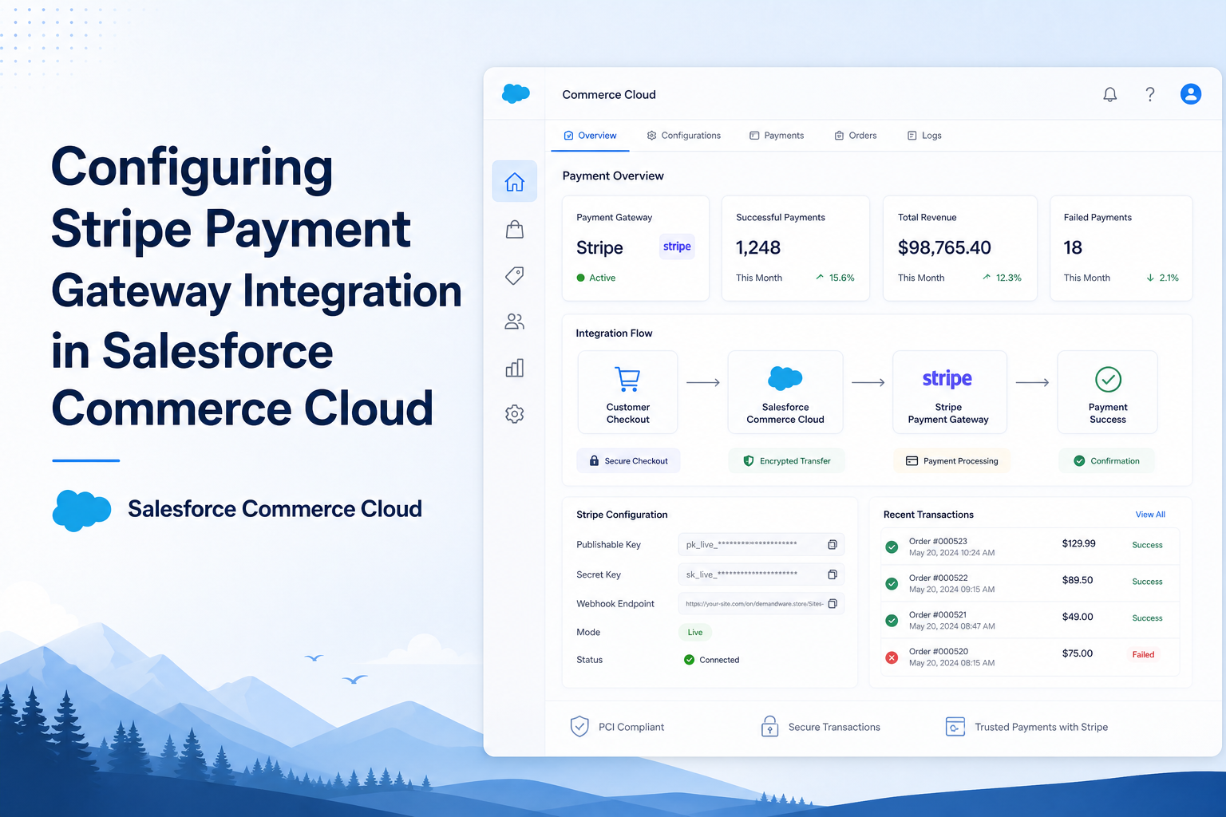
Task: Click the '$49.00' transaction amount
Action: [1078, 617]
